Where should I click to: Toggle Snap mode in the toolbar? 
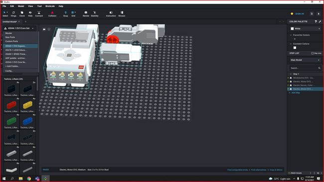tap(65, 14)
